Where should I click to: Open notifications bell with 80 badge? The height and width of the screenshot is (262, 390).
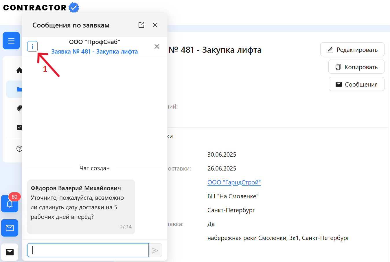tap(10, 204)
